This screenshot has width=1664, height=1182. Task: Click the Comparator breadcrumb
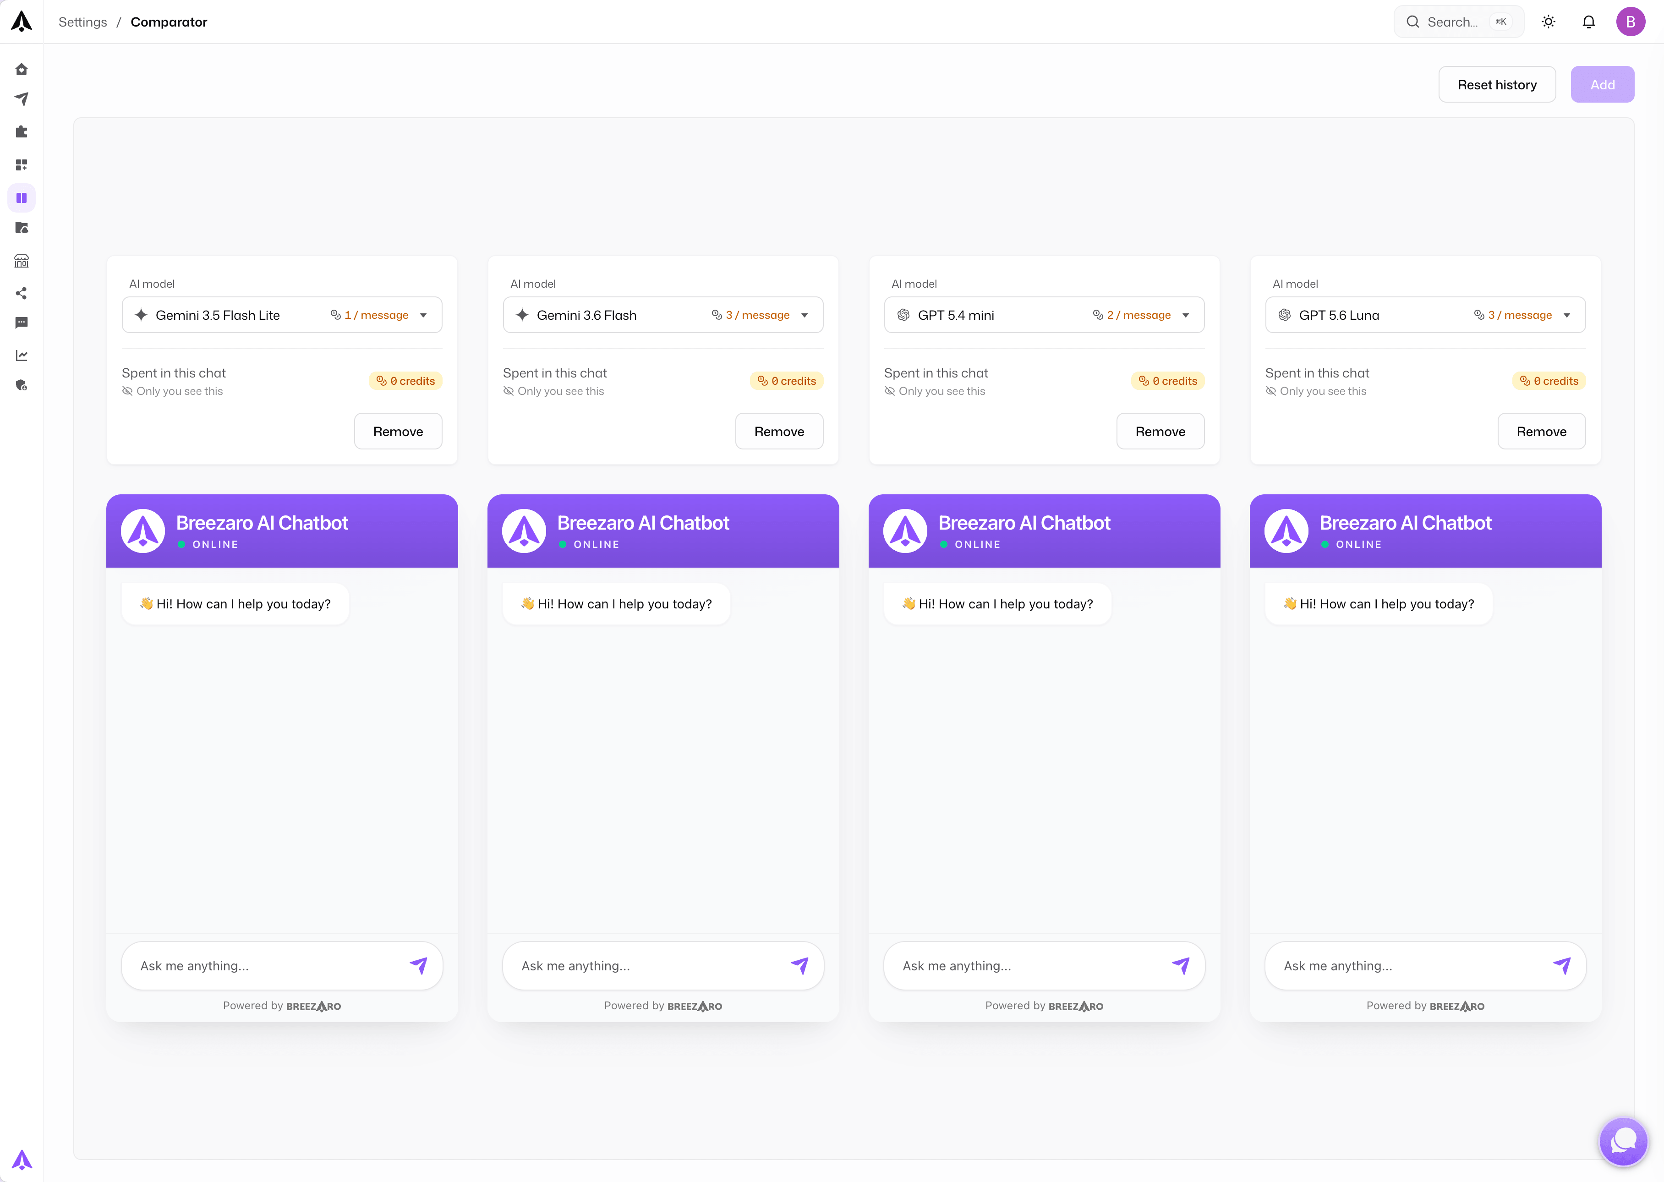coord(169,22)
